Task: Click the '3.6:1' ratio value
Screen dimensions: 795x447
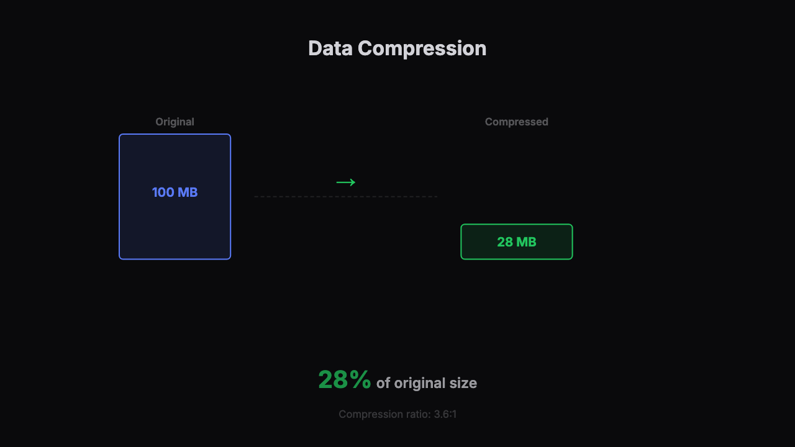Action: point(445,414)
